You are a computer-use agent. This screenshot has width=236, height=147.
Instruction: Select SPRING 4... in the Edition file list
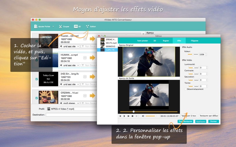pos(107,39)
